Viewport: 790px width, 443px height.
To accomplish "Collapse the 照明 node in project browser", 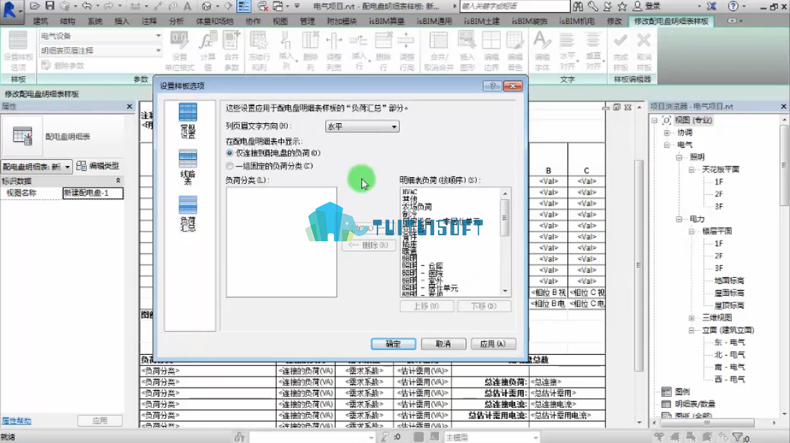I will 679,158.
